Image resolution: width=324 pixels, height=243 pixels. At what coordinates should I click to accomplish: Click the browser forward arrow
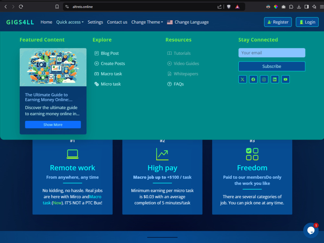point(13,6)
